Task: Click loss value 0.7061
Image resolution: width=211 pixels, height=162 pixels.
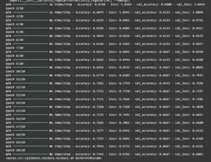Action: coord(125,123)
